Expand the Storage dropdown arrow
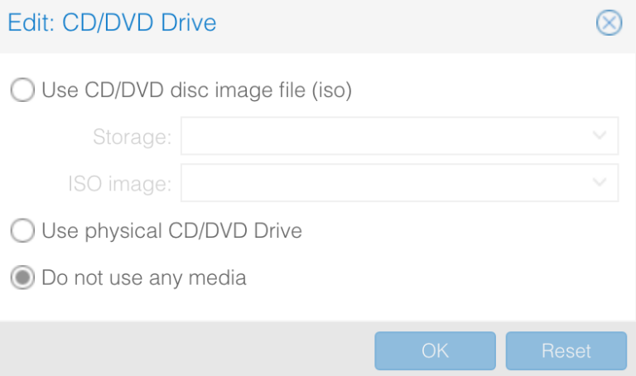This screenshot has height=376, width=636. (x=600, y=137)
